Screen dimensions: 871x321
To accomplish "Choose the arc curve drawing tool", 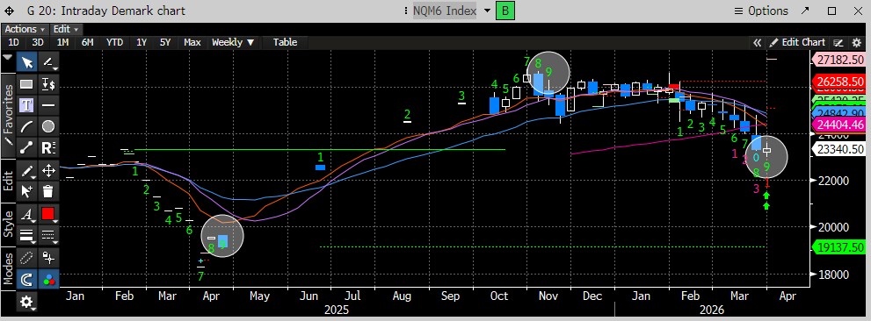I will [27, 126].
